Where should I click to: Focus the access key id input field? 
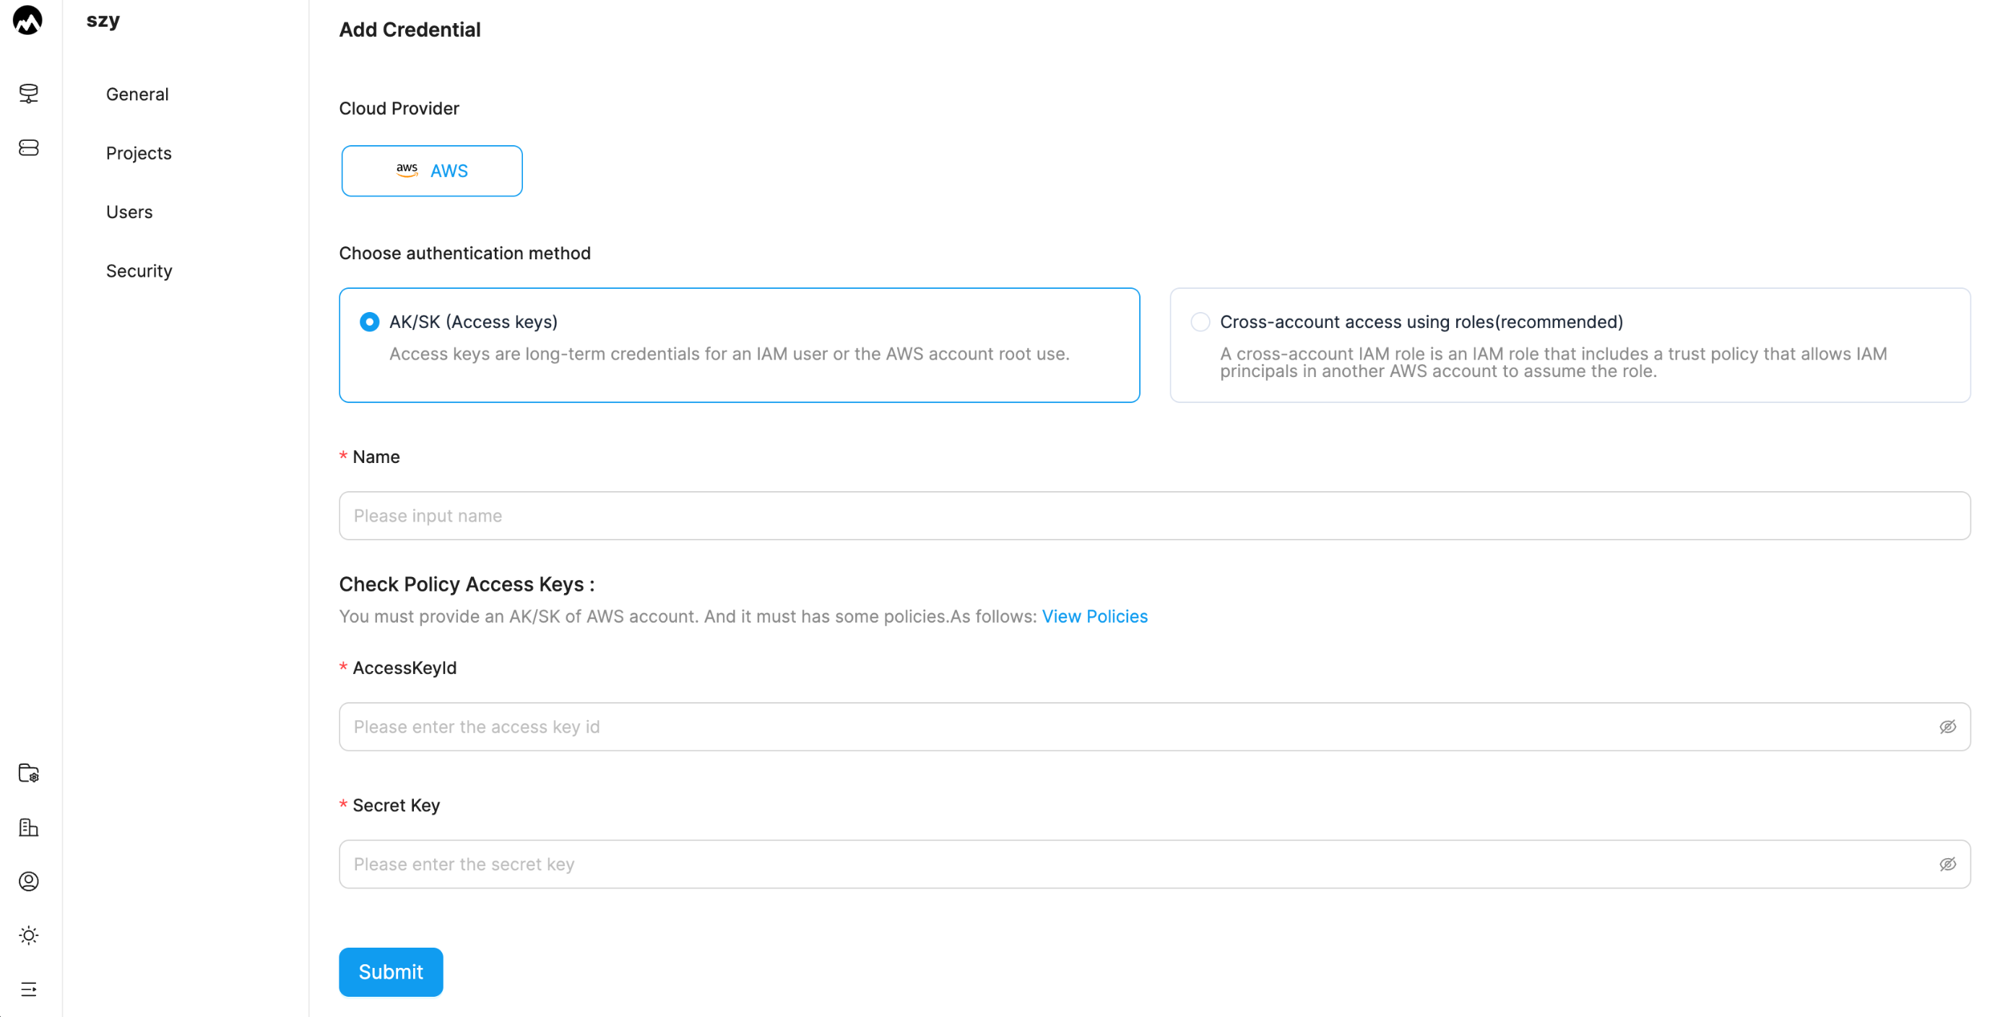tap(1154, 727)
